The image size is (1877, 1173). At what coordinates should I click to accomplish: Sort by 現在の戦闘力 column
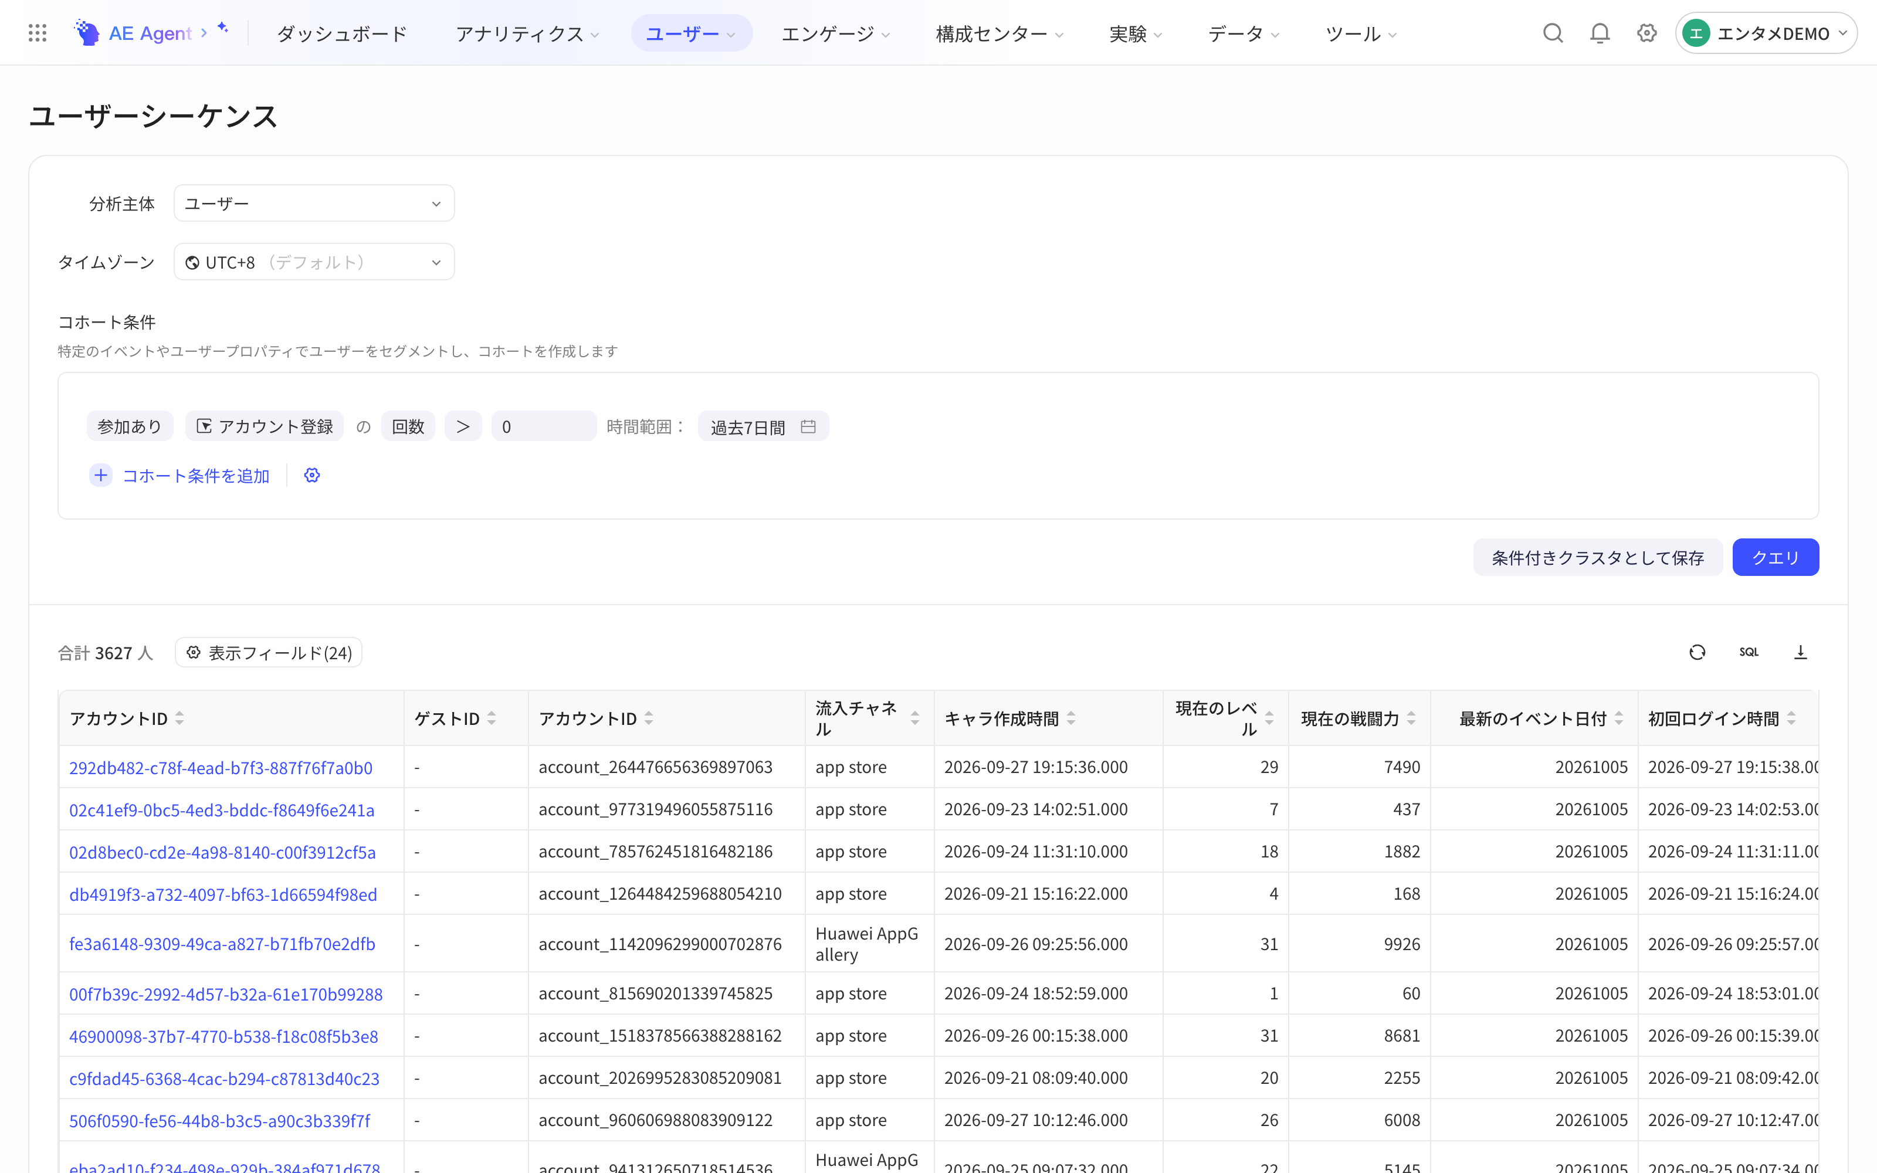pyautogui.click(x=1412, y=718)
